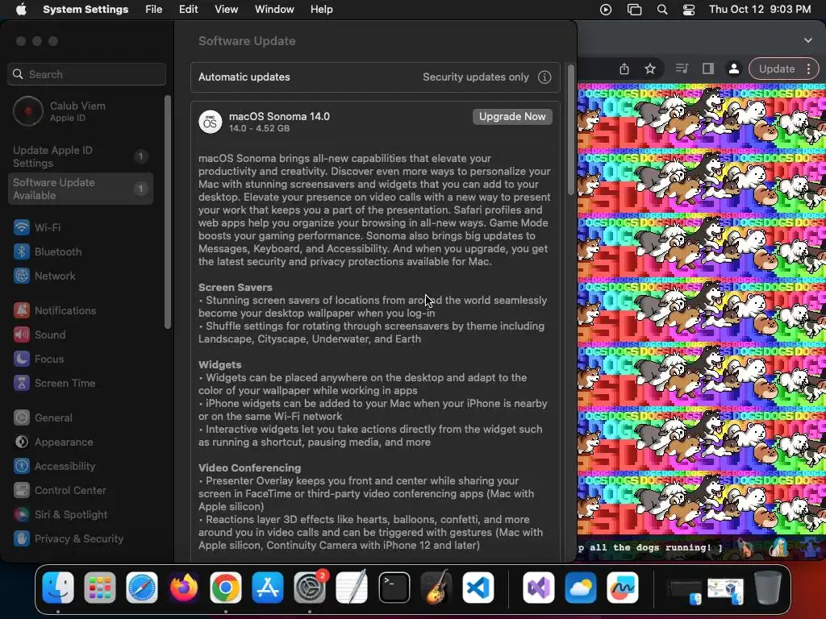Open the File menu
826x619 pixels.
154,10
